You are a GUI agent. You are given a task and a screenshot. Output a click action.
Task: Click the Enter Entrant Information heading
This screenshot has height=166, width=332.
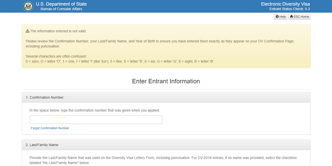166,81
